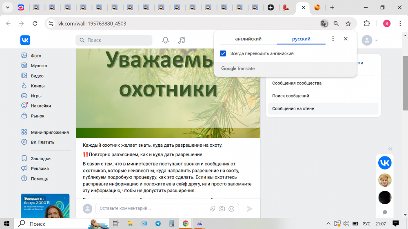Add a photo using the camera icon
Image resolution: width=408 pixels, height=229 pixels.
point(222,209)
